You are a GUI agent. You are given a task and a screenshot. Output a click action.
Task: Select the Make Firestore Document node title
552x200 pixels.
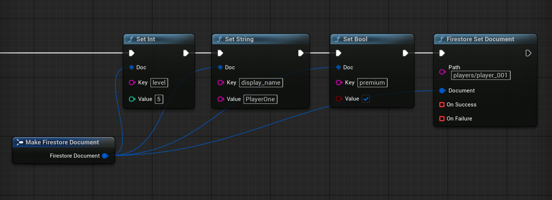62,142
